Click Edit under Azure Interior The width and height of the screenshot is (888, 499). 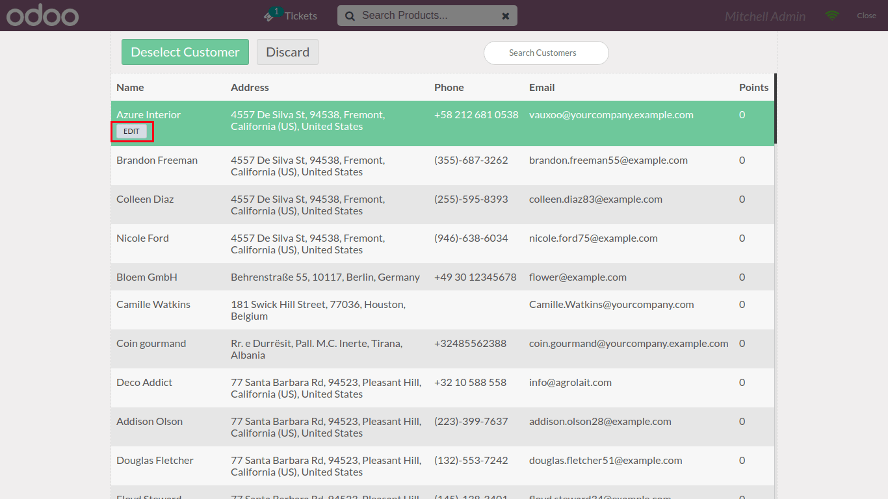(x=131, y=131)
